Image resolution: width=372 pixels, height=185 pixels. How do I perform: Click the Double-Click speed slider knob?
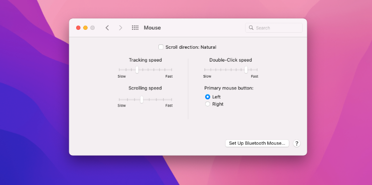246,70
